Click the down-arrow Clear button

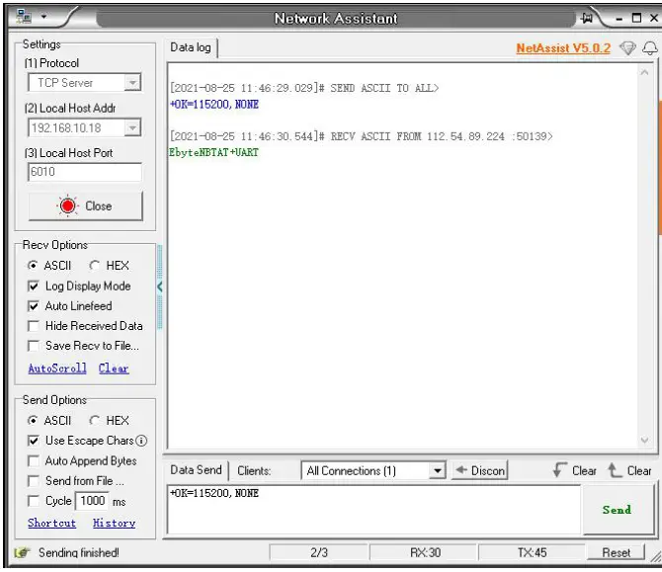pyautogui.click(x=575, y=470)
